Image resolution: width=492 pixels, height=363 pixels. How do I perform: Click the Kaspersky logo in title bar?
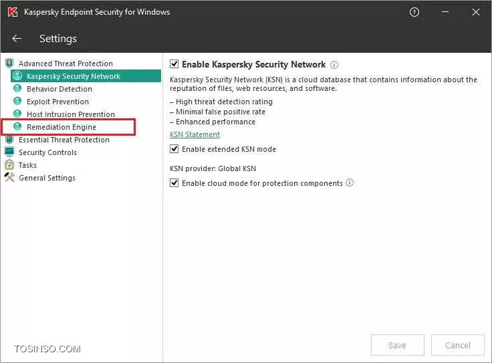13,12
